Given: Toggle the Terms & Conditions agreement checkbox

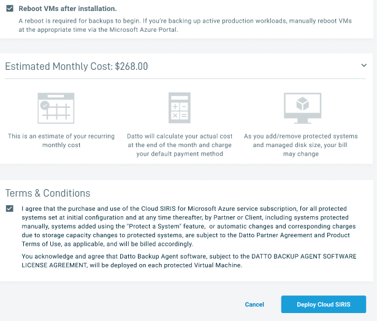Looking at the screenshot, I should [9, 209].
